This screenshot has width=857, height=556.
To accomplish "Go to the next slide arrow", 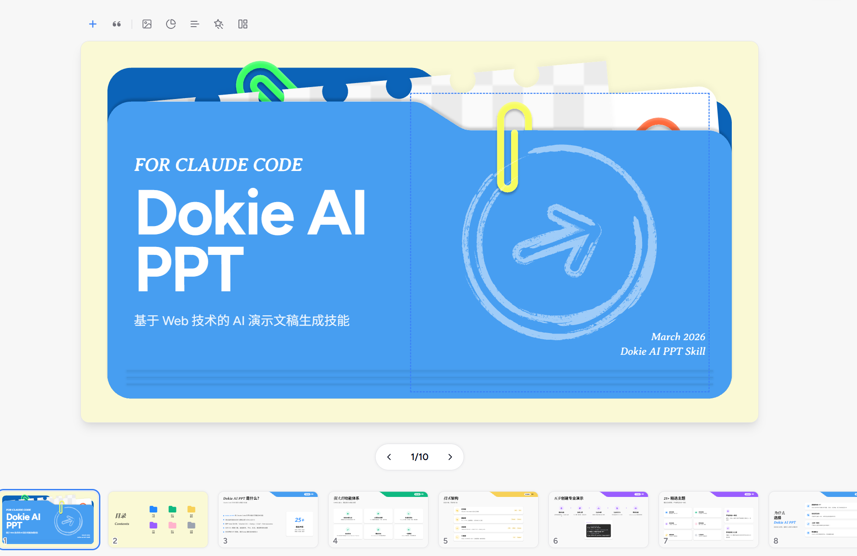I will [x=450, y=457].
